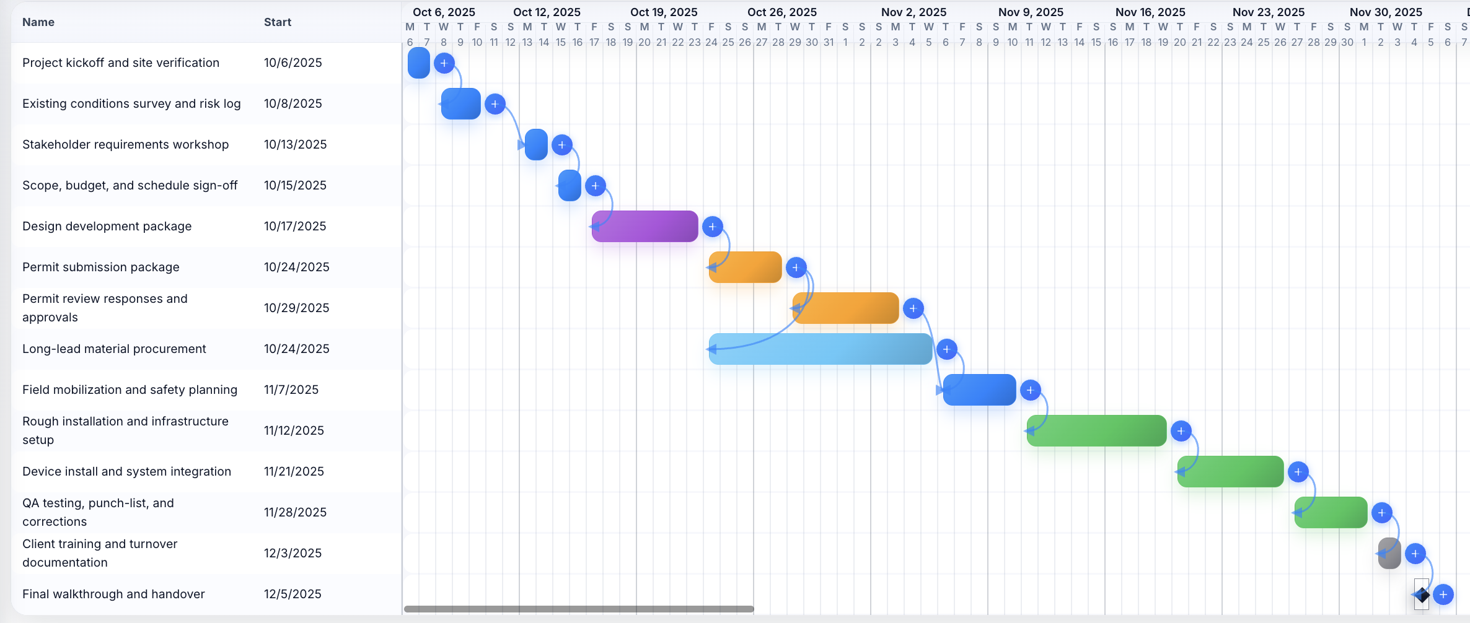The image size is (1470, 623).
Task: Click the plus icon after Long-lead procurement bar
Action: [946, 349]
